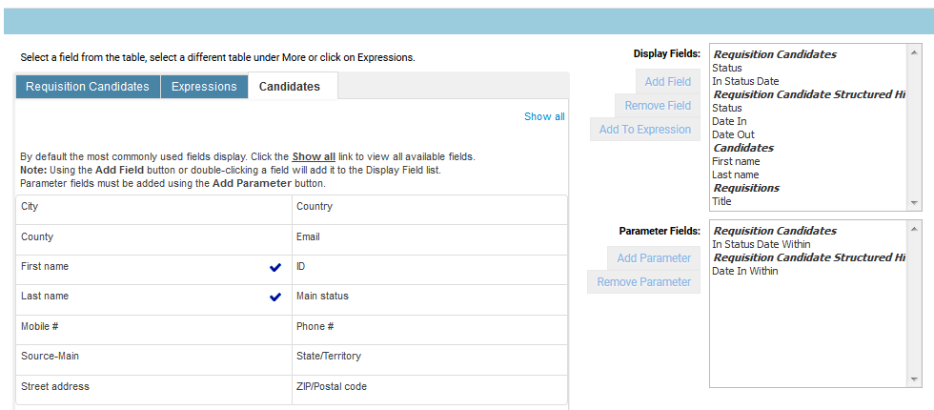Click the Remove Parameter button
This screenshot has width=934, height=410.
[644, 282]
